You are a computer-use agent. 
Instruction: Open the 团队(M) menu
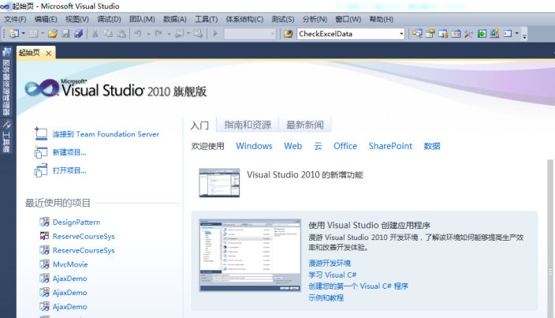[142, 20]
